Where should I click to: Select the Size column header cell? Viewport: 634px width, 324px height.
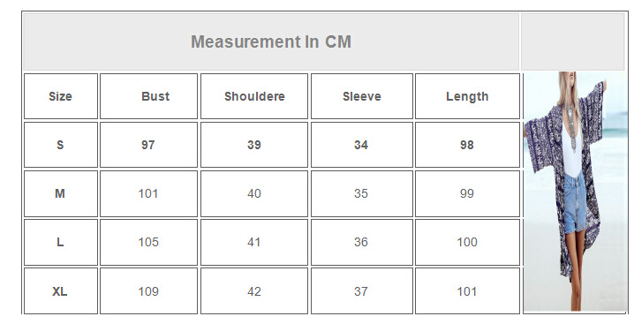61,96
